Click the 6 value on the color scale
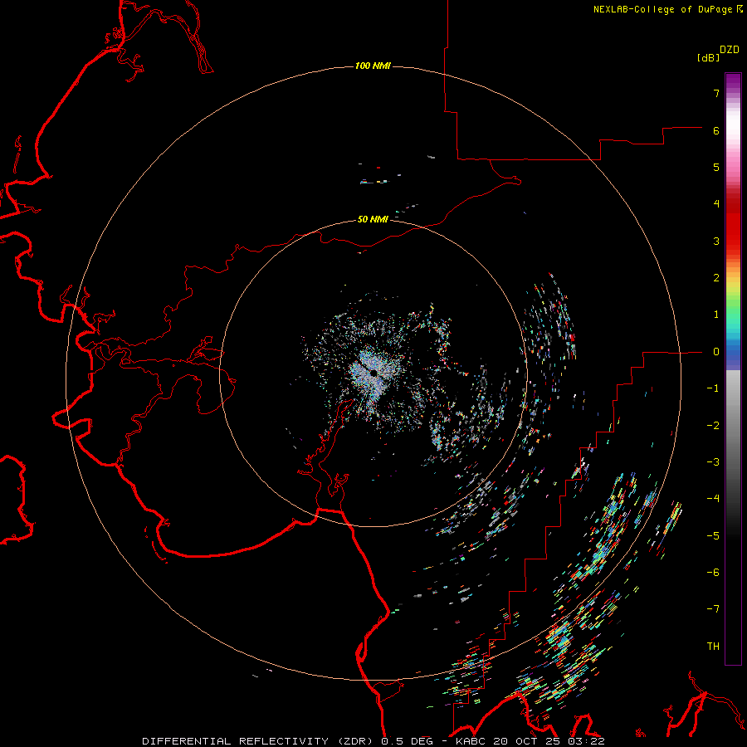The height and width of the screenshot is (747, 747). [x=716, y=130]
